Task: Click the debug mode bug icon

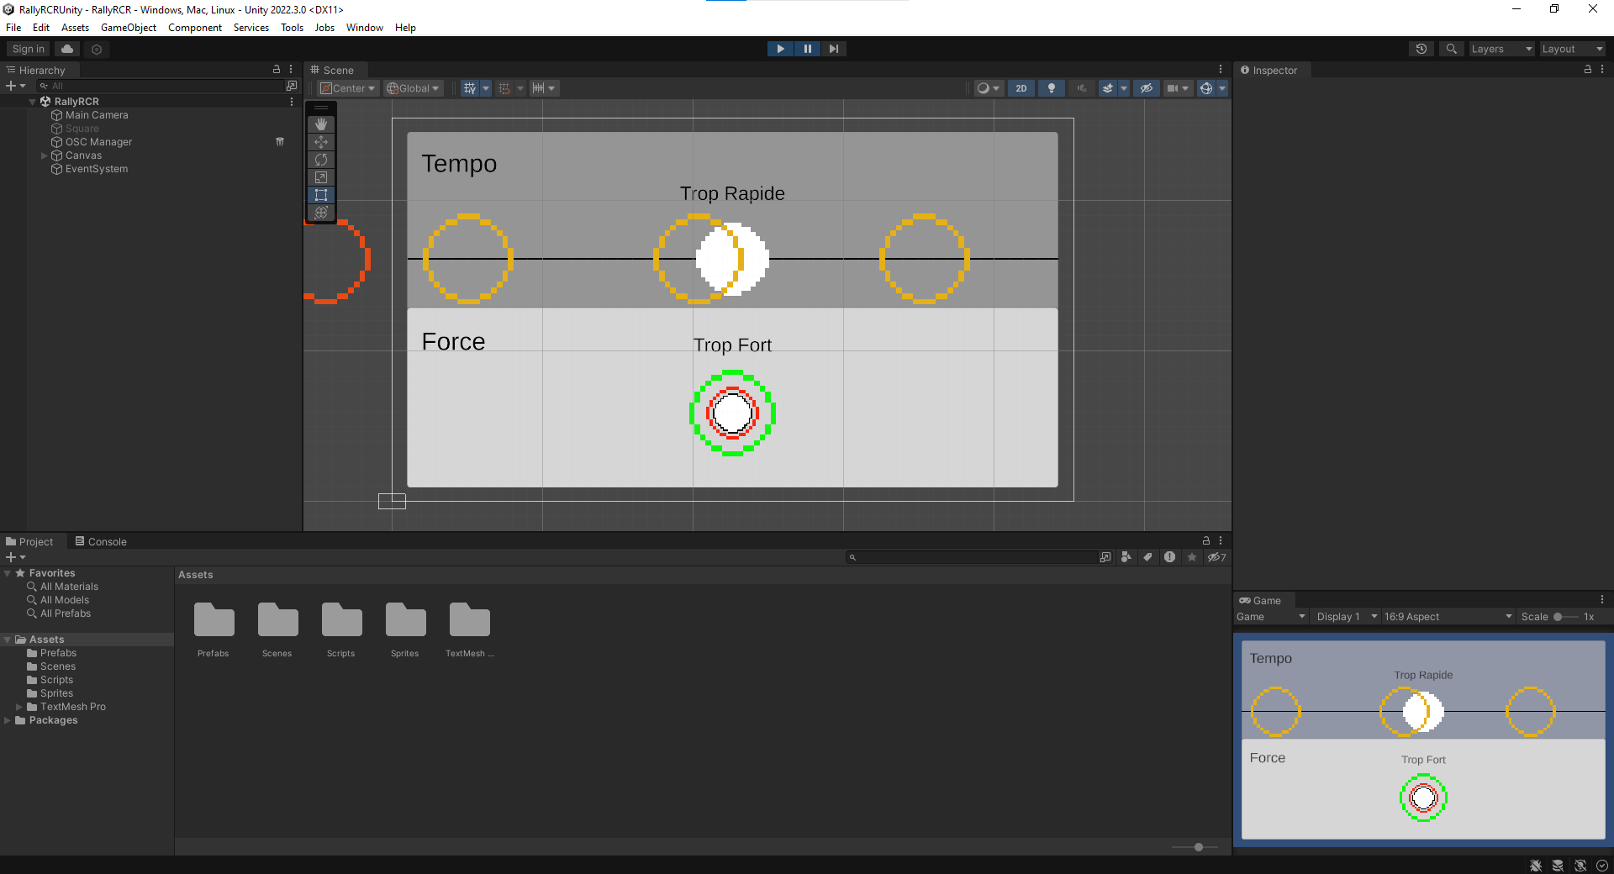Action: click(x=1536, y=866)
